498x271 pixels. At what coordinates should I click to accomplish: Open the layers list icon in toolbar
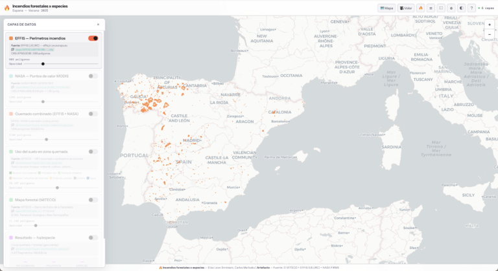(431, 8)
